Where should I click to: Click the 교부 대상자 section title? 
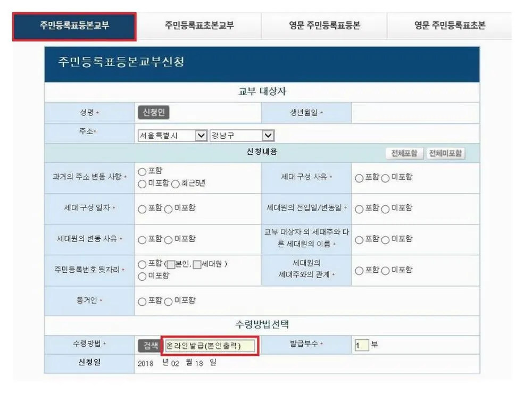click(x=262, y=91)
